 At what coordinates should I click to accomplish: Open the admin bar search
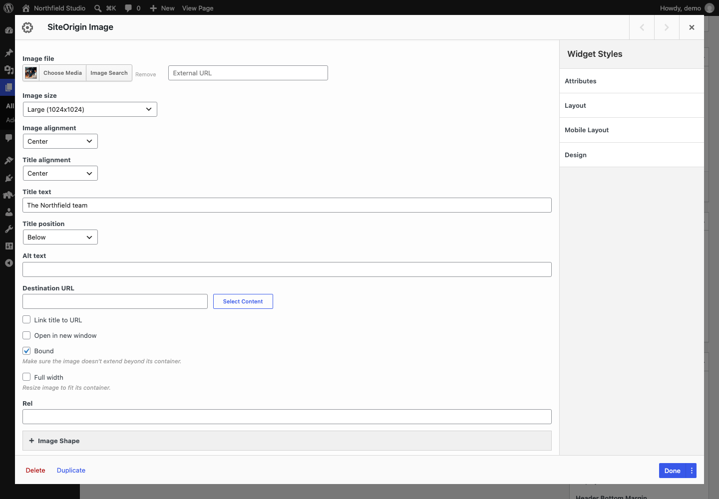click(x=105, y=8)
